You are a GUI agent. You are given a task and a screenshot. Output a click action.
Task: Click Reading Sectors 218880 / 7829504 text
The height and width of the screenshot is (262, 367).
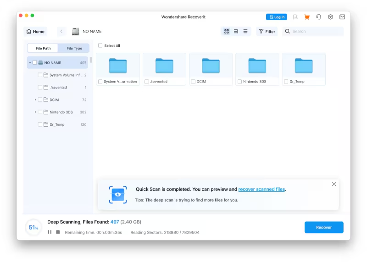165,232
